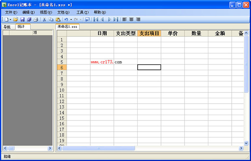Click the 数量 column header
Viewport: 251px width, 161px height.
point(196,33)
